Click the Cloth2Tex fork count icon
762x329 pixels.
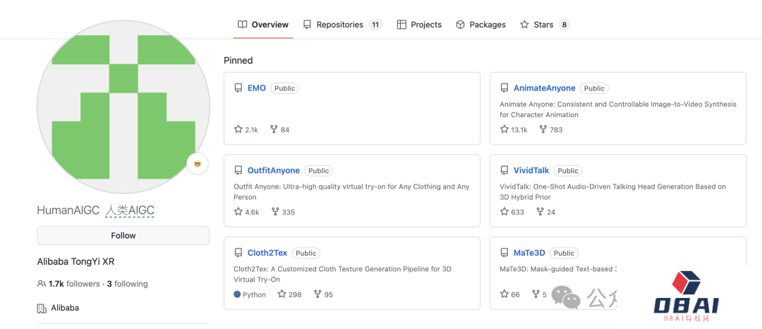click(x=317, y=294)
